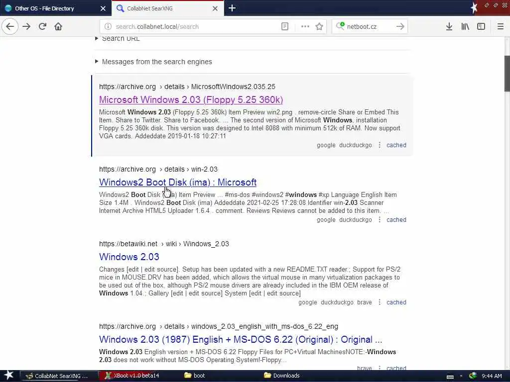
Task: Open more options for the betawiki result
Action: pos(379,302)
